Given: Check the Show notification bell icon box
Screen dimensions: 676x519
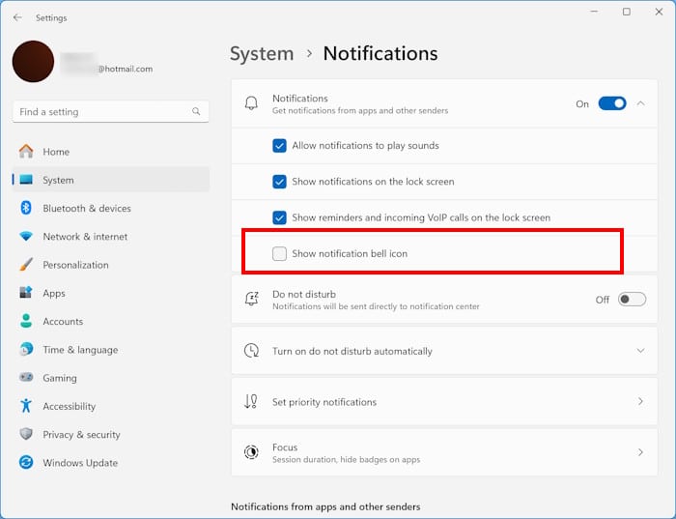Looking at the screenshot, I should [279, 254].
